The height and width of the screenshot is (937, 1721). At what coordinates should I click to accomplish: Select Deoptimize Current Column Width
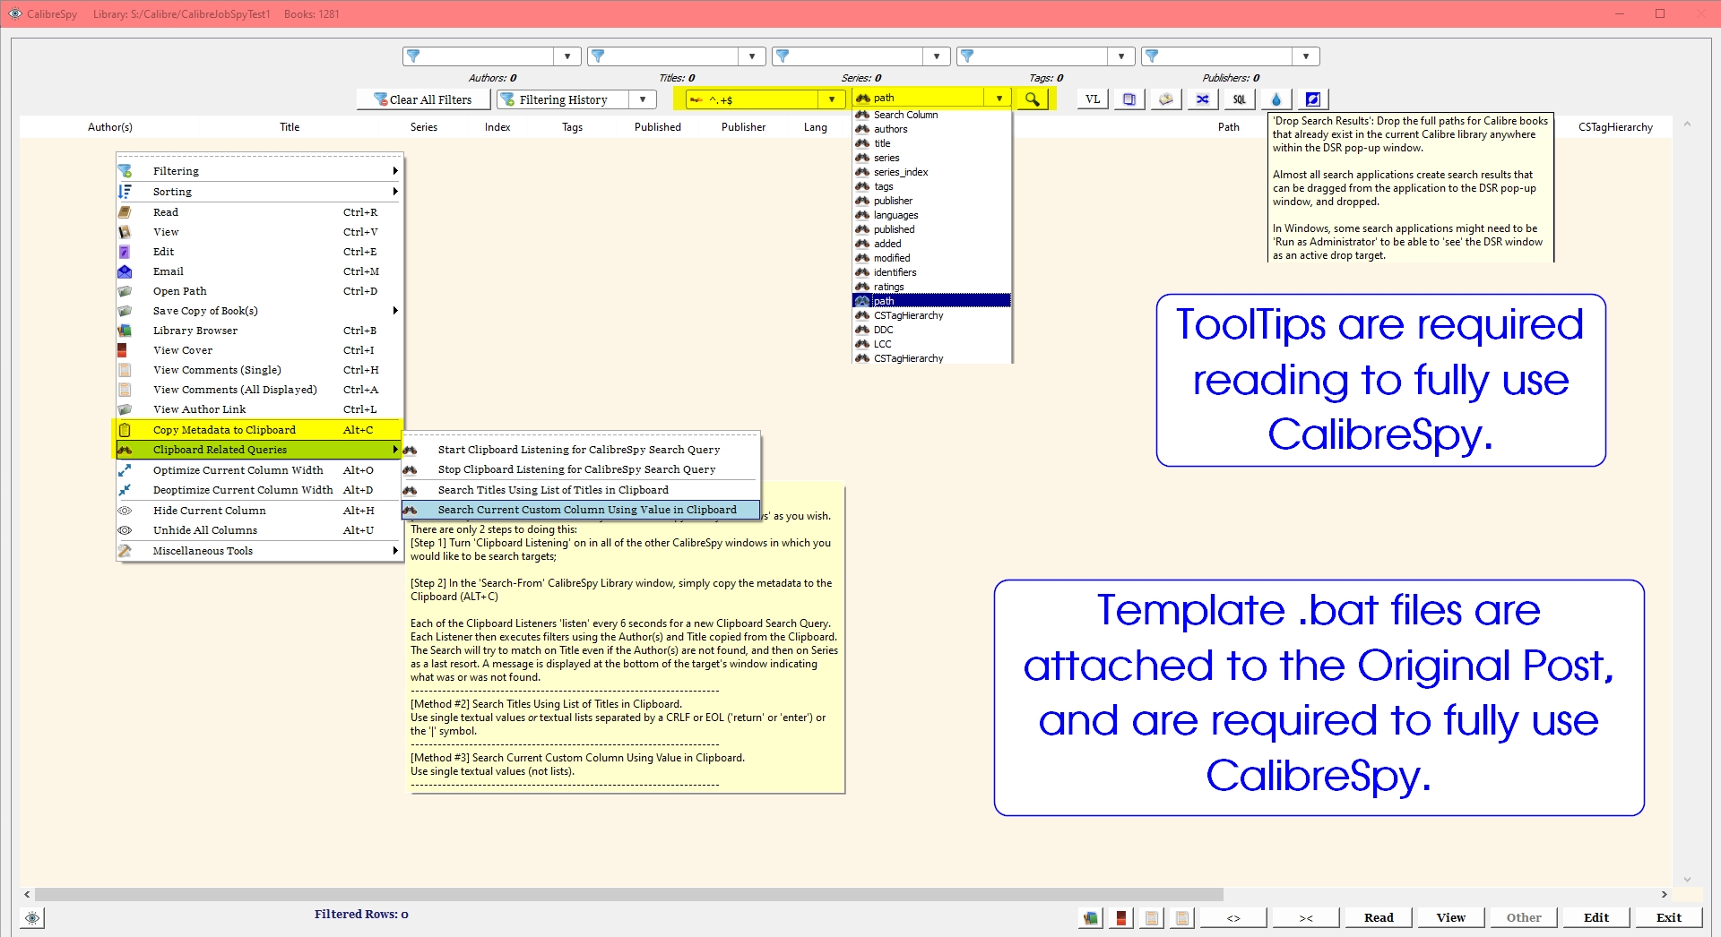(259, 490)
